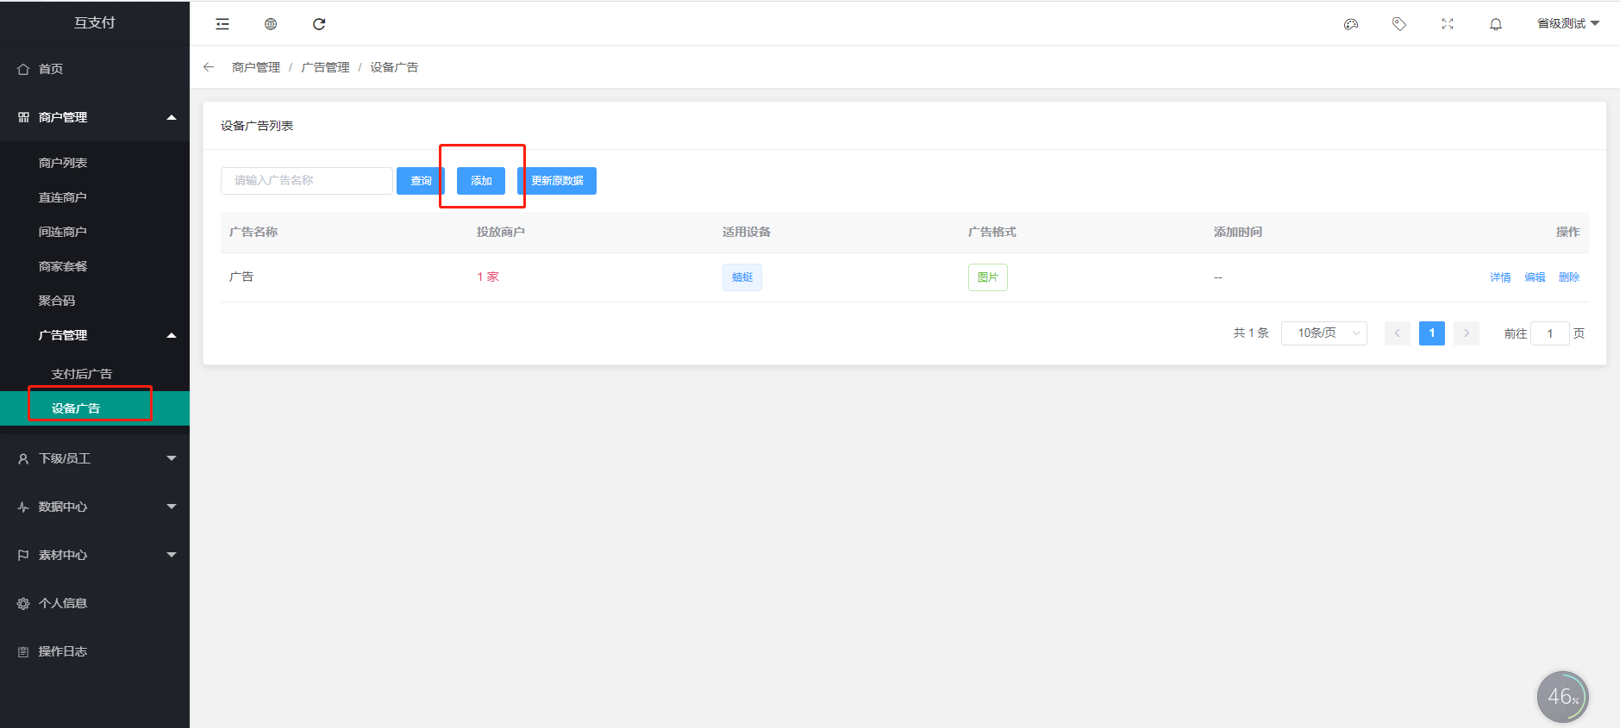Collapse the 商户管理 menu
Viewport: 1620px width, 728px height.
click(95, 117)
